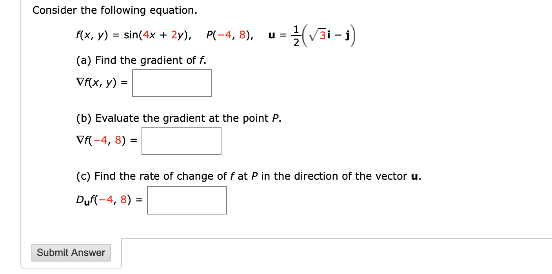Click the ∇f(-4, 8) = label
This screenshot has width=552, height=274.
pyautogui.click(x=106, y=141)
